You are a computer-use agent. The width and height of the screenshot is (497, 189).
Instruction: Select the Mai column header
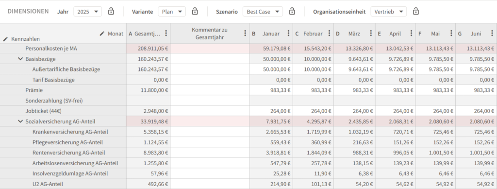click(435, 34)
